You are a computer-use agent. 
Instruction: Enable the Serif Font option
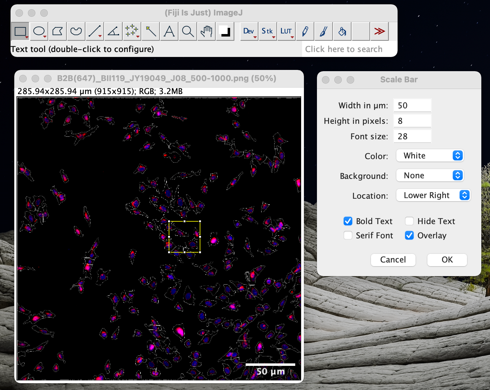click(x=348, y=235)
